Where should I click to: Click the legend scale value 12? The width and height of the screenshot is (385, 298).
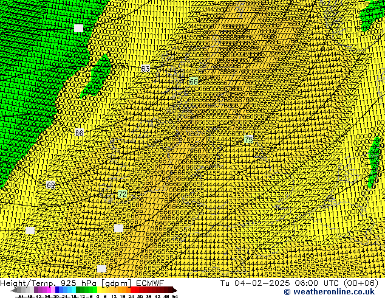click(114, 296)
